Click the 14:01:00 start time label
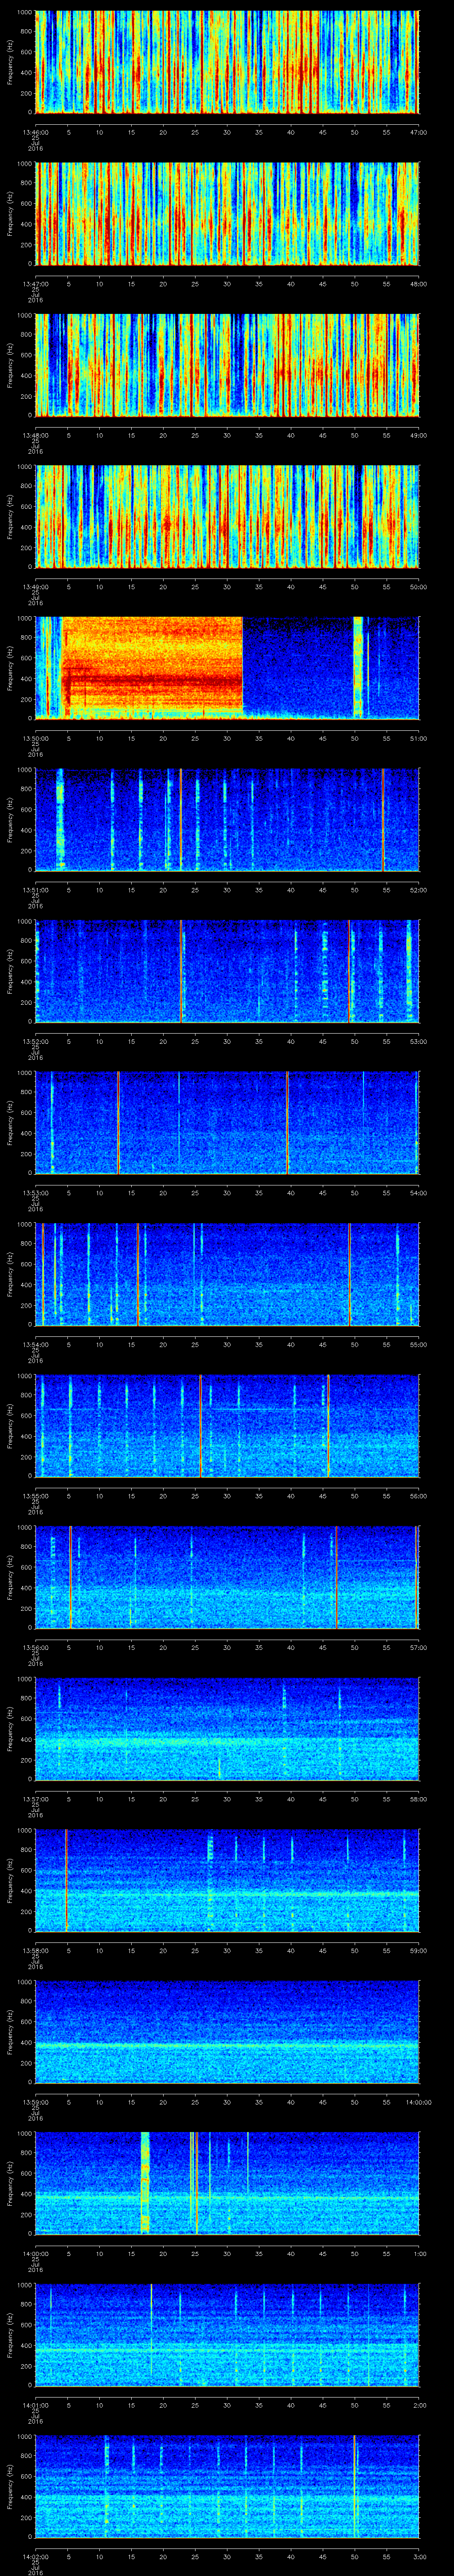The height and width of the screenshot is (2576, 454). [x=36, y=2405]
